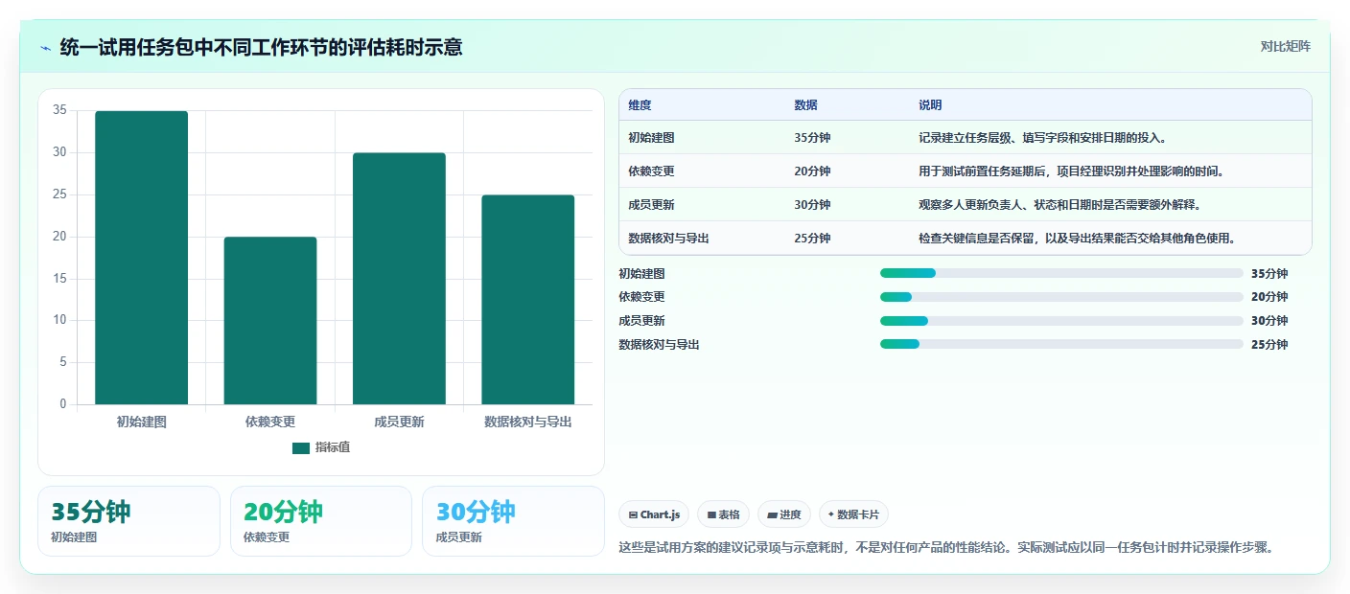
Task: Click the 依赖变更 x-axis label under the chart
Action: [270, 422]
